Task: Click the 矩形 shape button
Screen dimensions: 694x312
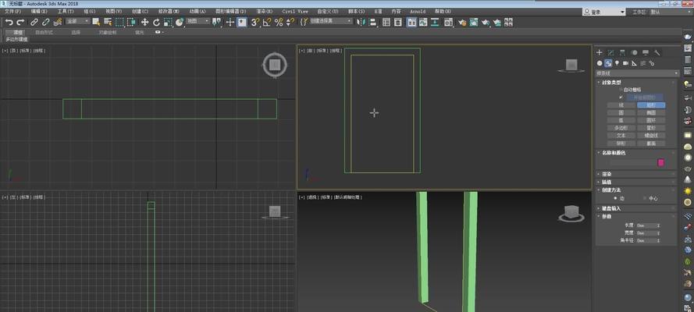Action: point(650,105)
